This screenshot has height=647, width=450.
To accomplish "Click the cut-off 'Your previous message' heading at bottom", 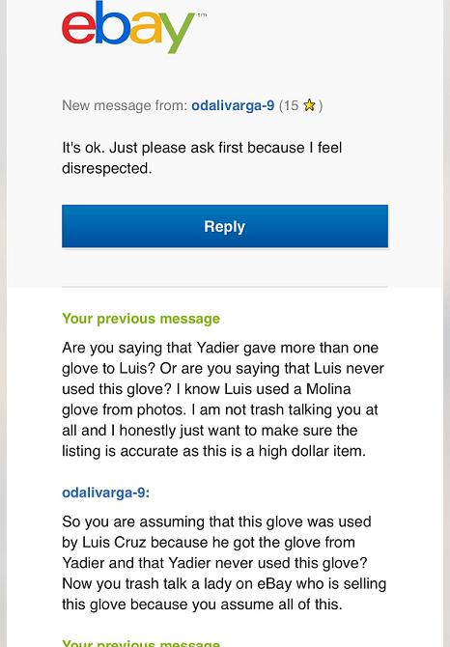I will click(x=141, y=643).
